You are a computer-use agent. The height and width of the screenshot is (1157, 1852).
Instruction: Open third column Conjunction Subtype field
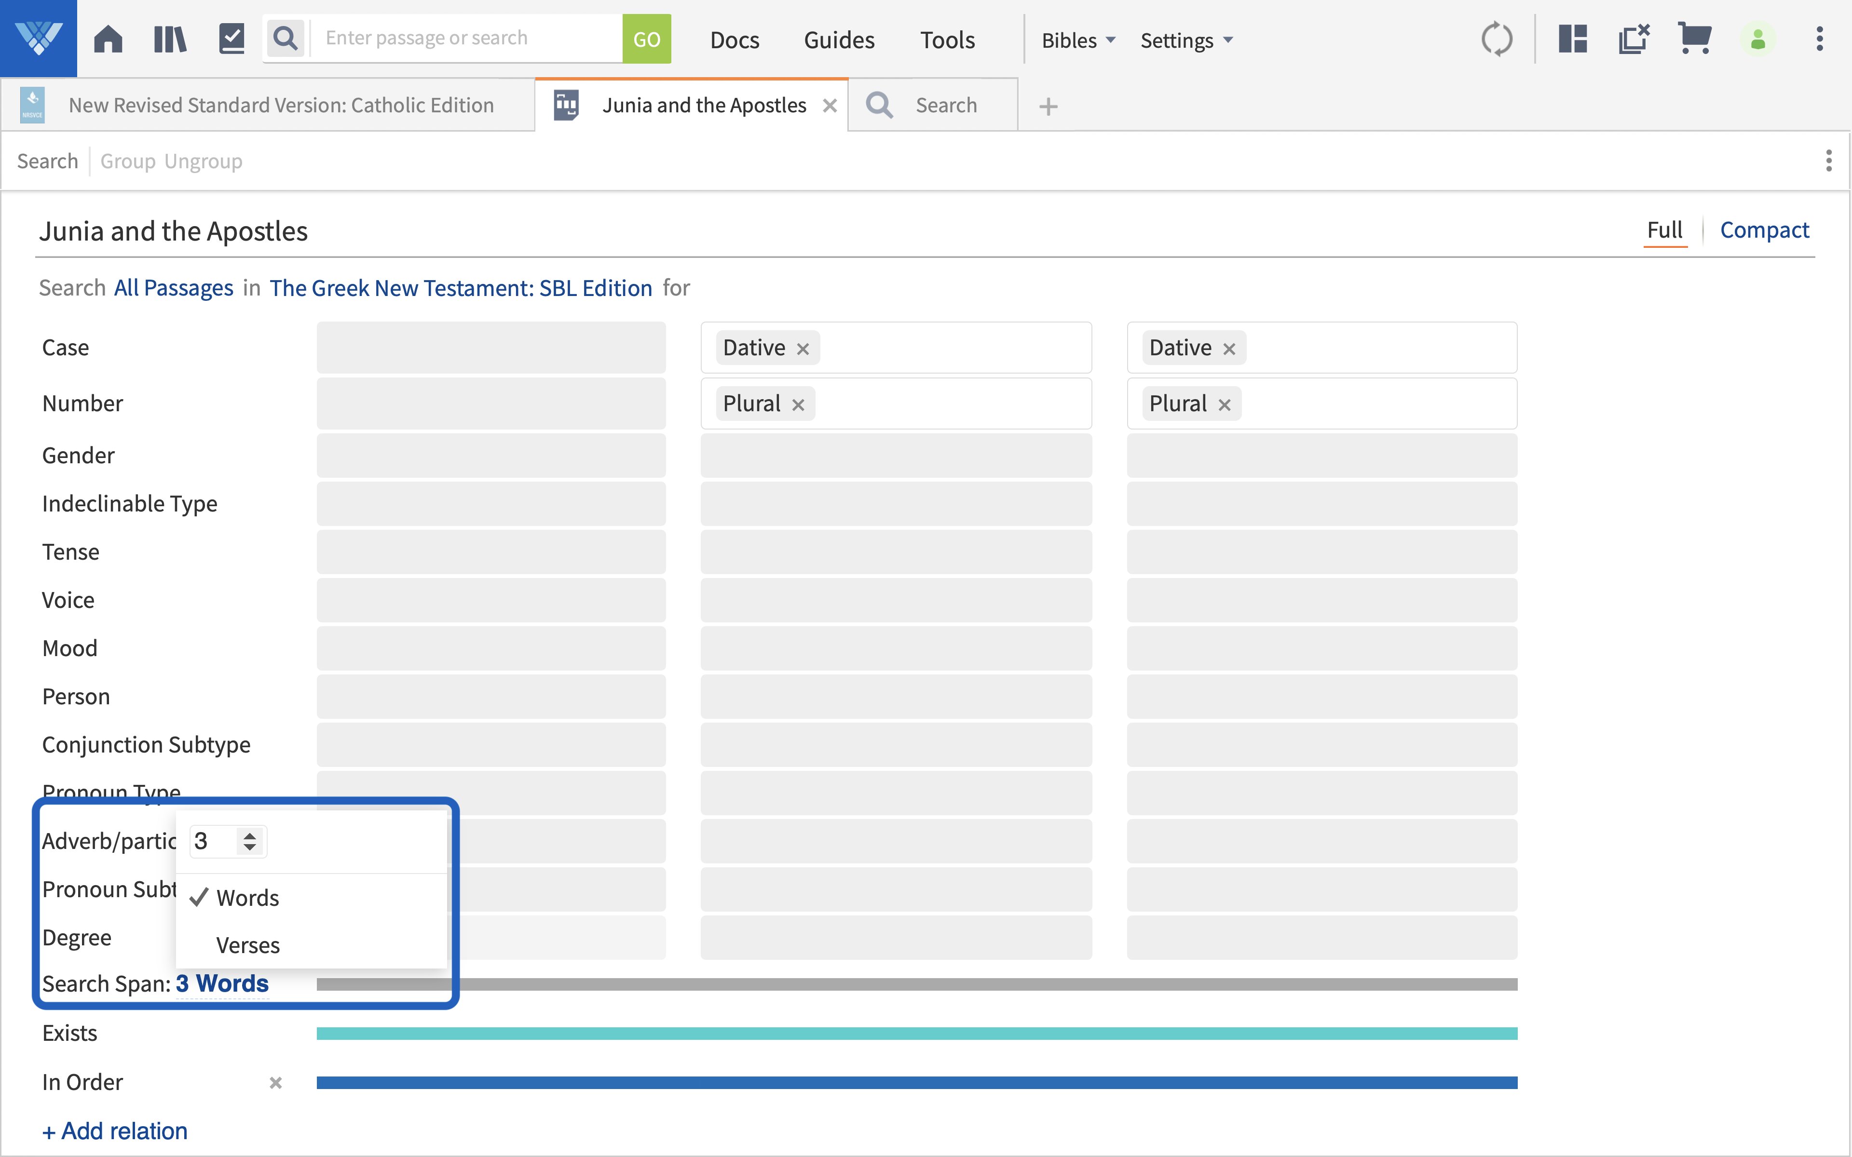point(1321,744)
